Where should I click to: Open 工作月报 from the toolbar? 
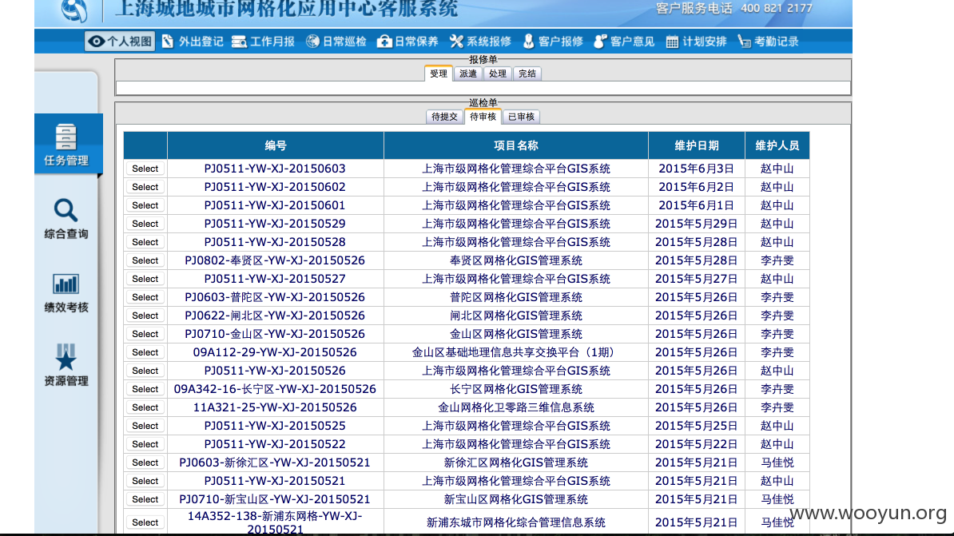[264, 42]
